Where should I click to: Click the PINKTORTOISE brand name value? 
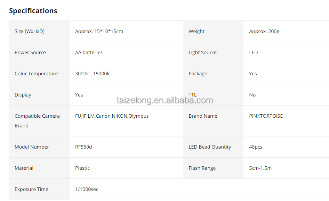[x=266, y=116]
